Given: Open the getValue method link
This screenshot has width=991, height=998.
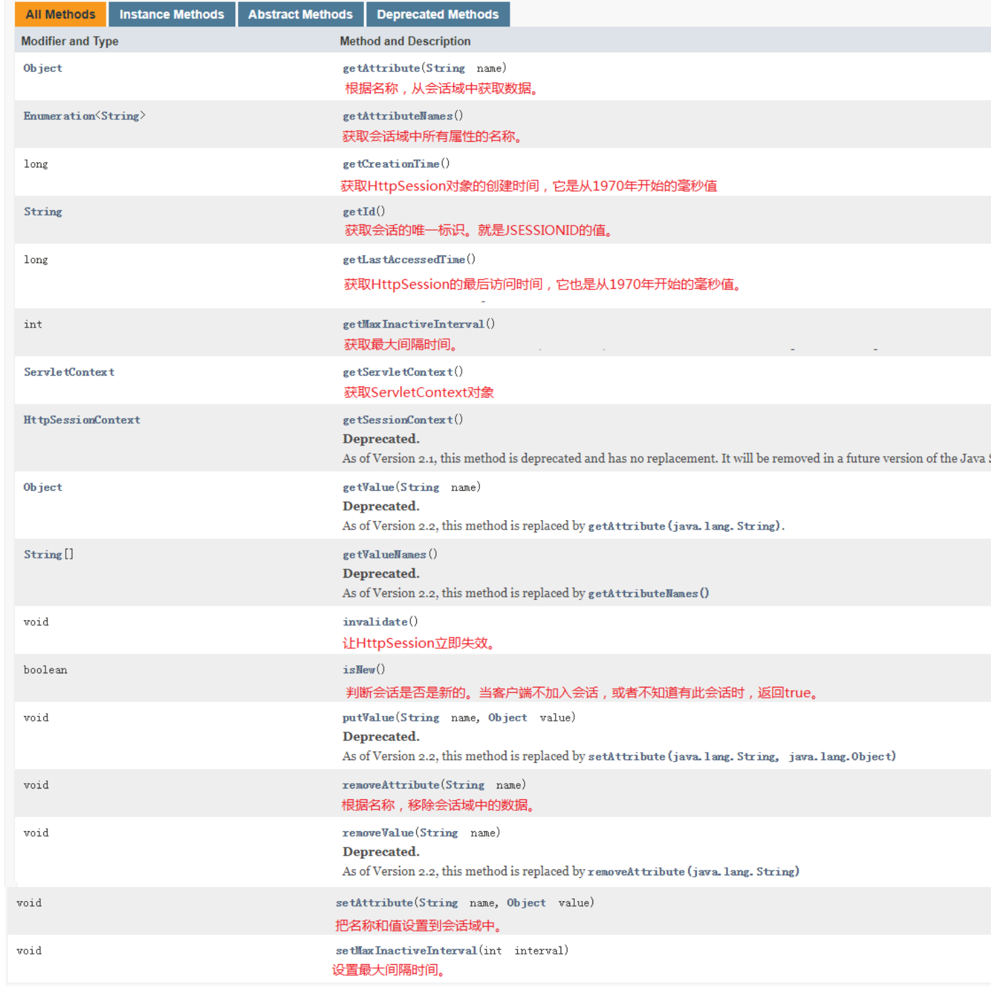Looking at the screenshot, I should pos(368,487).
